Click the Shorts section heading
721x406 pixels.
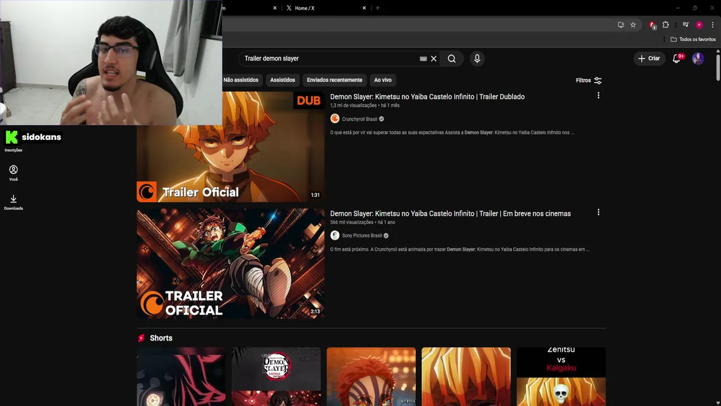(161, 338)
